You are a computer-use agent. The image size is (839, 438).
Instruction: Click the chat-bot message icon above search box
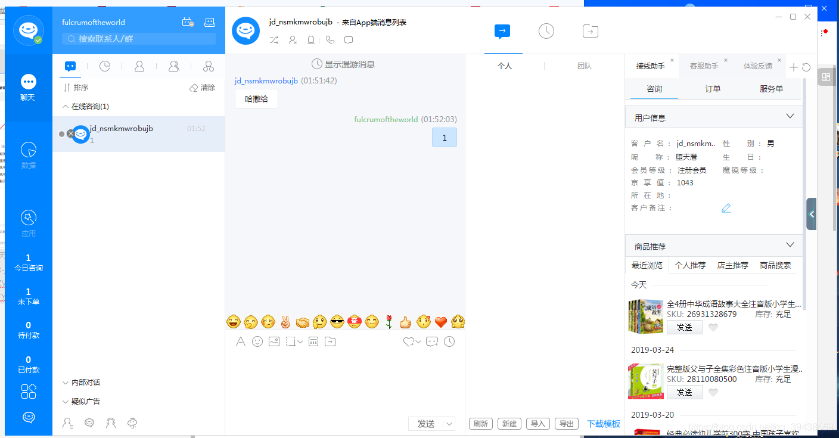(x=210, y=22)
